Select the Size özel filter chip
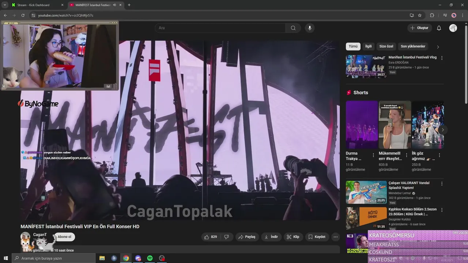468x263 pixels. pyautogui.click(x=386, y=46)
